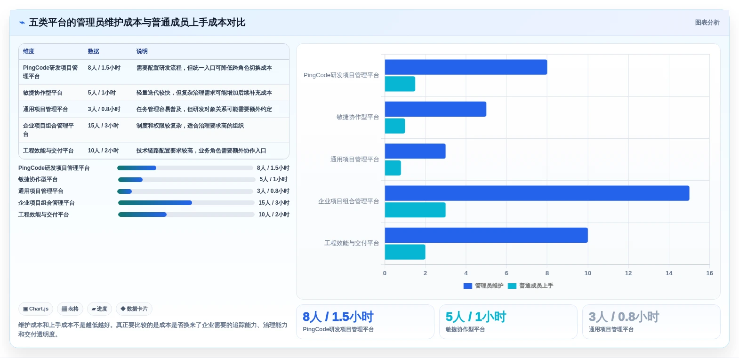The image size is (739, 358).
Task: Click 工程效能与交付平台 progress bar
Action: pos(186,215)
